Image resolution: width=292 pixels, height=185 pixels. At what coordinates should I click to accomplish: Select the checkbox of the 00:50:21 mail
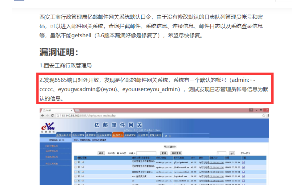pyautogui.click(x=75, y=172)
